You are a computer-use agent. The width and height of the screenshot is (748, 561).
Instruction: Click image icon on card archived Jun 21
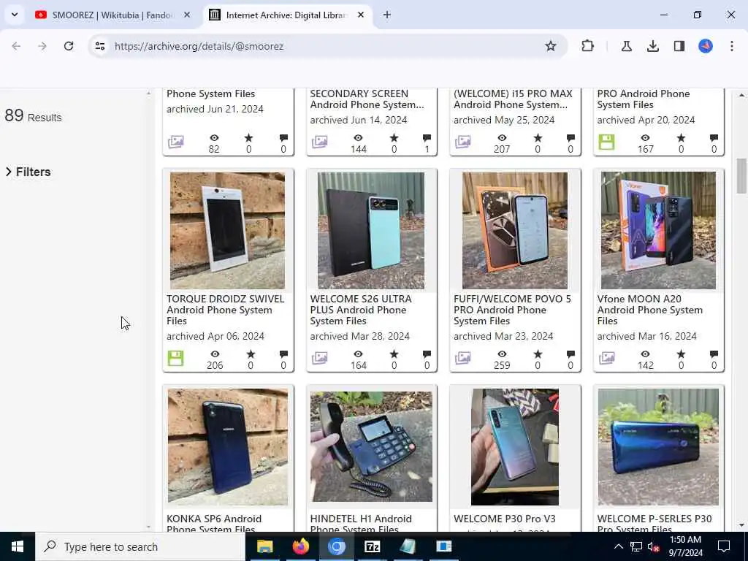coord(176,142)
